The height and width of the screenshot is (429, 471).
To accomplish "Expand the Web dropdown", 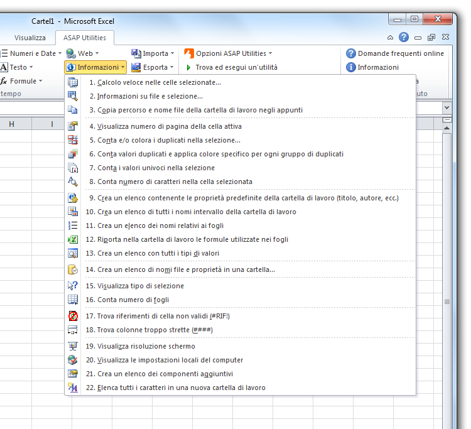I will point(83,53).
